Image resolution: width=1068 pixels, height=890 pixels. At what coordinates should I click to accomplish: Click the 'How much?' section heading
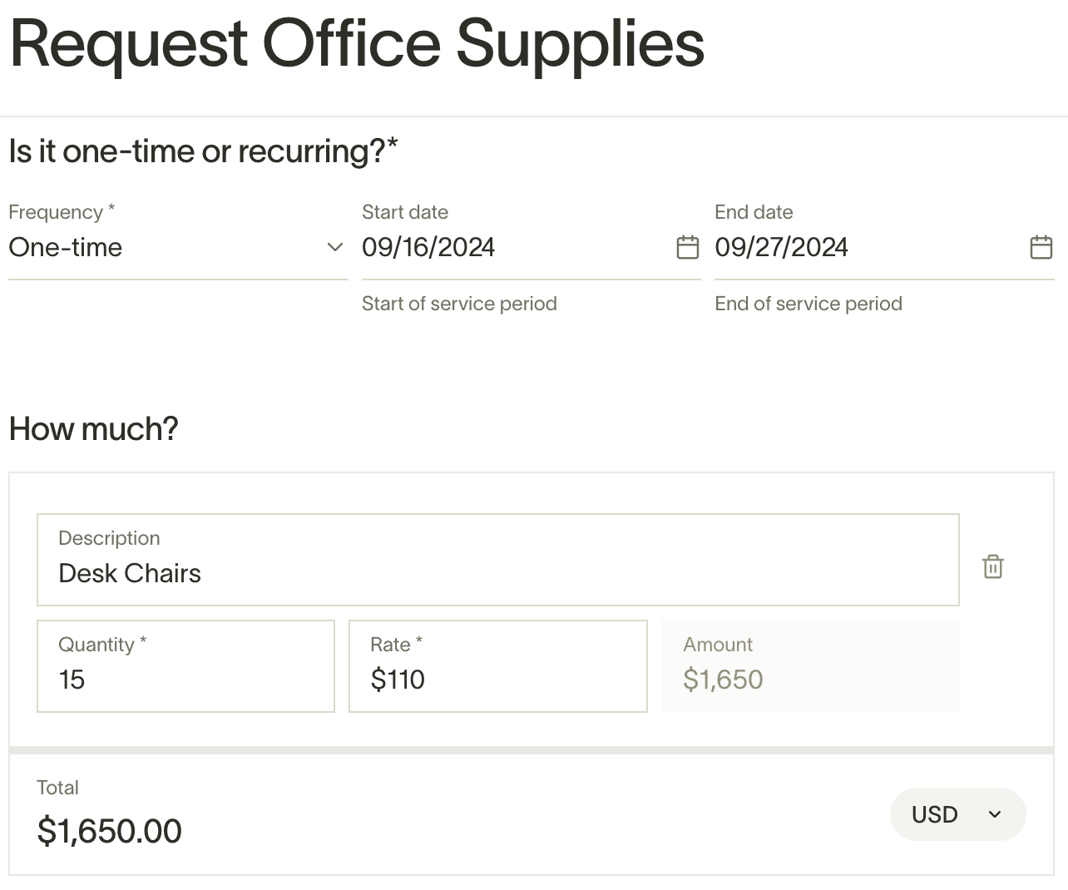(93, 429)
